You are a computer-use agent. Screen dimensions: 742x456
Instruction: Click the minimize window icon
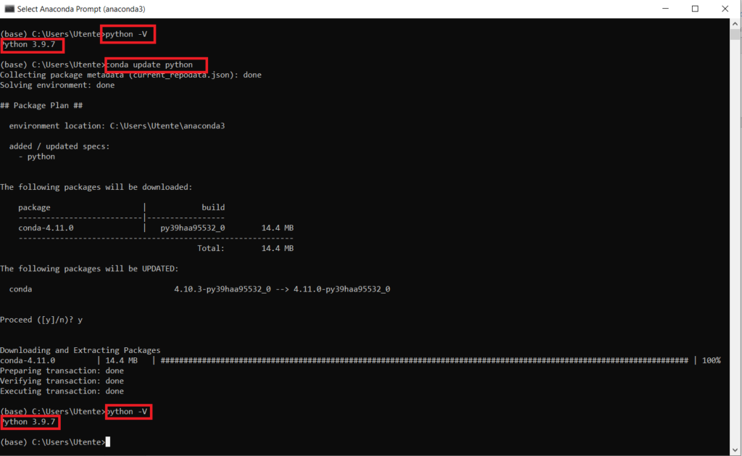(665, 8)
